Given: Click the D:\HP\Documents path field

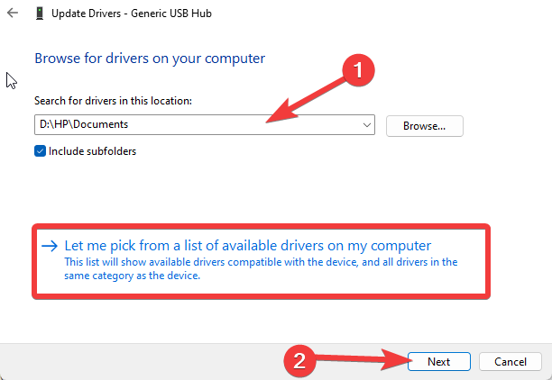Looking at the screenshot, I should [205, 125].
